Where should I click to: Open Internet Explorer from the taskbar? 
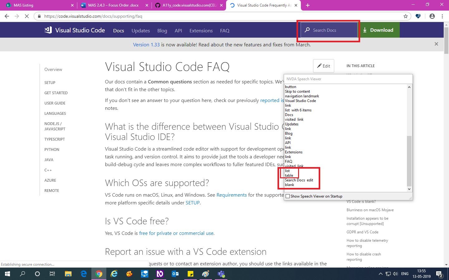(114, 274)
